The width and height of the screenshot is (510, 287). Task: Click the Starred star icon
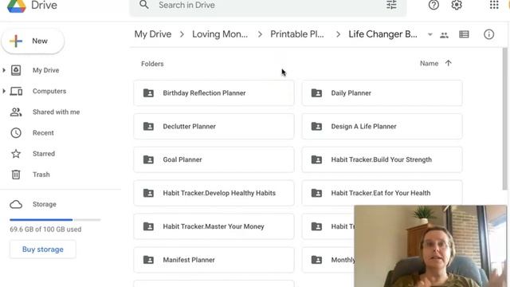pos(16,154)
